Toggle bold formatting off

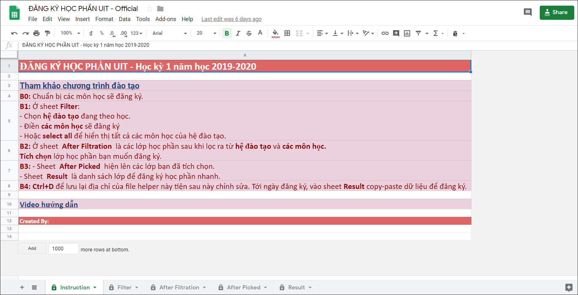tap(227, 33)
